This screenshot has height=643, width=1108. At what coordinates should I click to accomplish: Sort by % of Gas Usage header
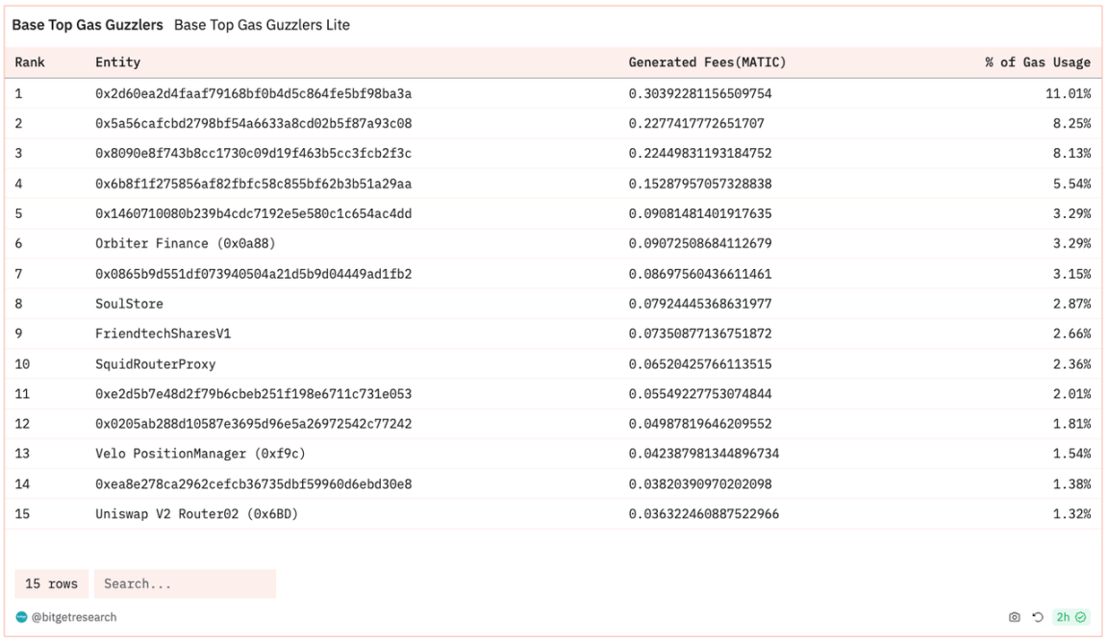pos(1038,62)
